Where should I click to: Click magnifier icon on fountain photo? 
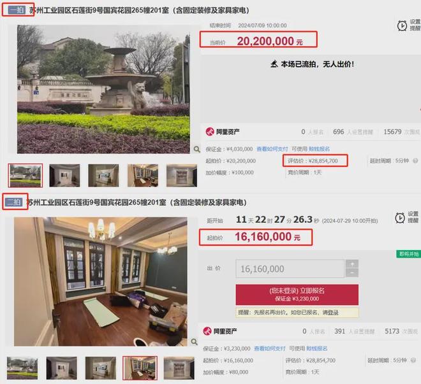click(197, 149)
